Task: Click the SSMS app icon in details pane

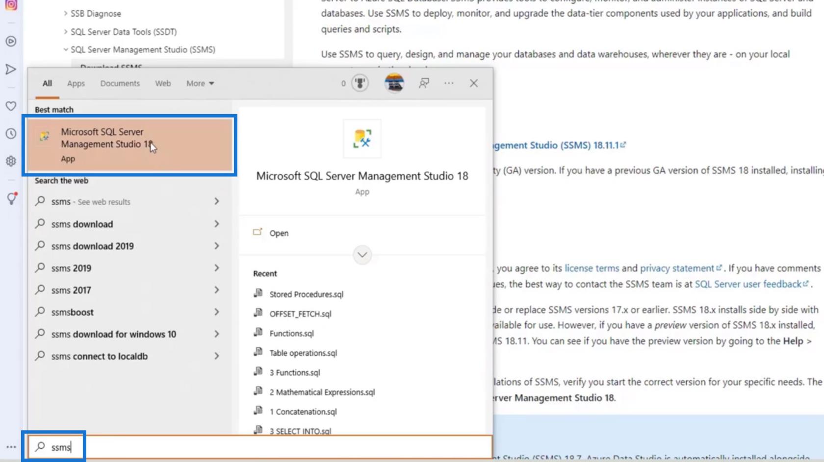Action: (x=362, y=139)
